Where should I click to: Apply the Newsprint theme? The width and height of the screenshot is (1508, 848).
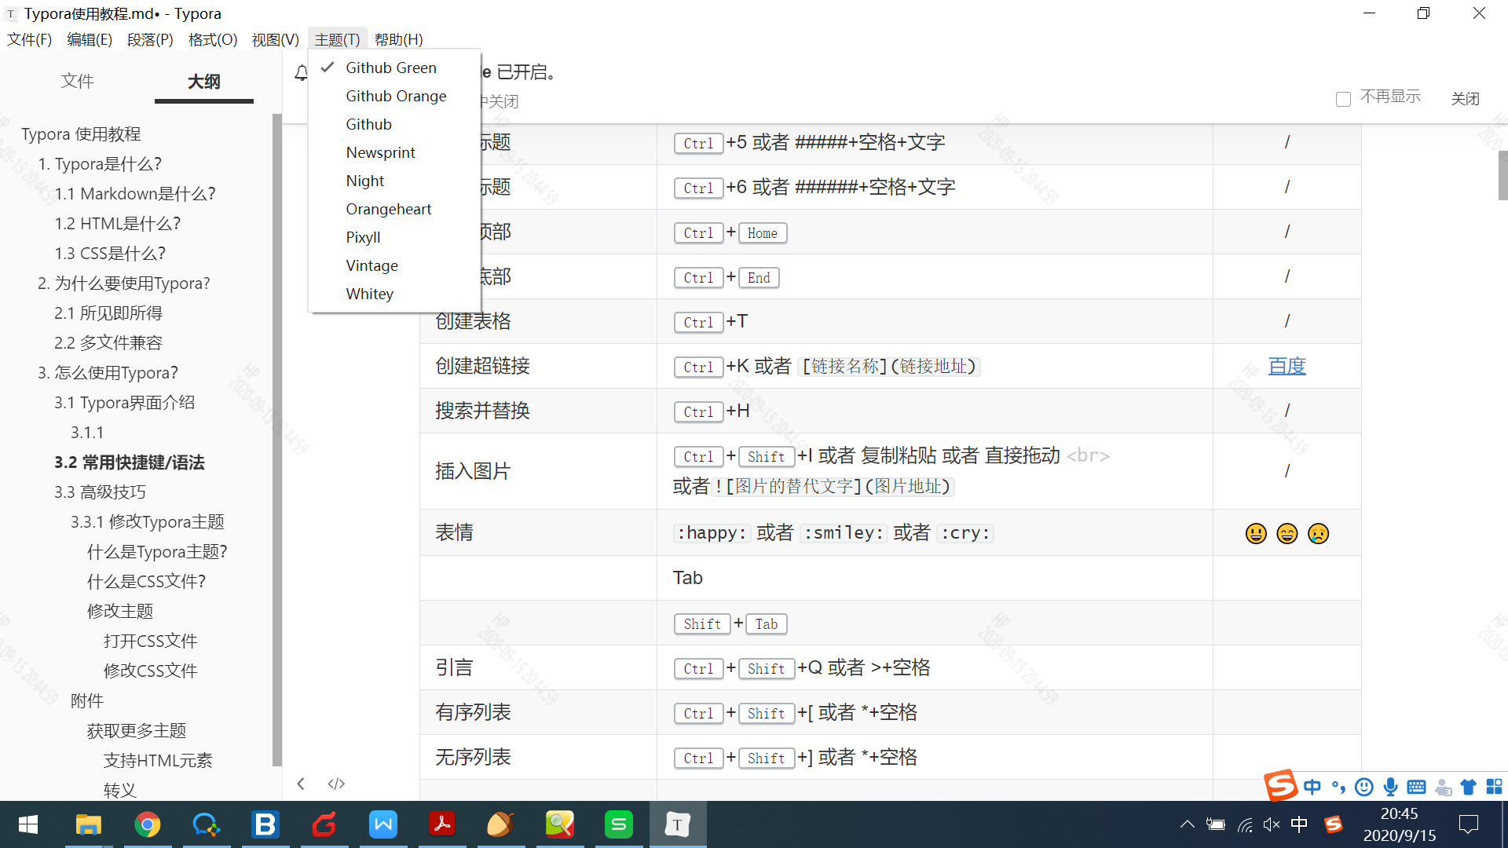tap(394, 152)
